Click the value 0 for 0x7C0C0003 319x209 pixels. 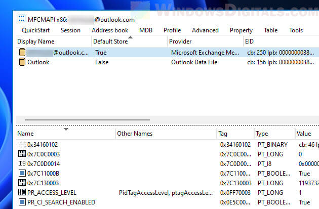coord(300,154)
